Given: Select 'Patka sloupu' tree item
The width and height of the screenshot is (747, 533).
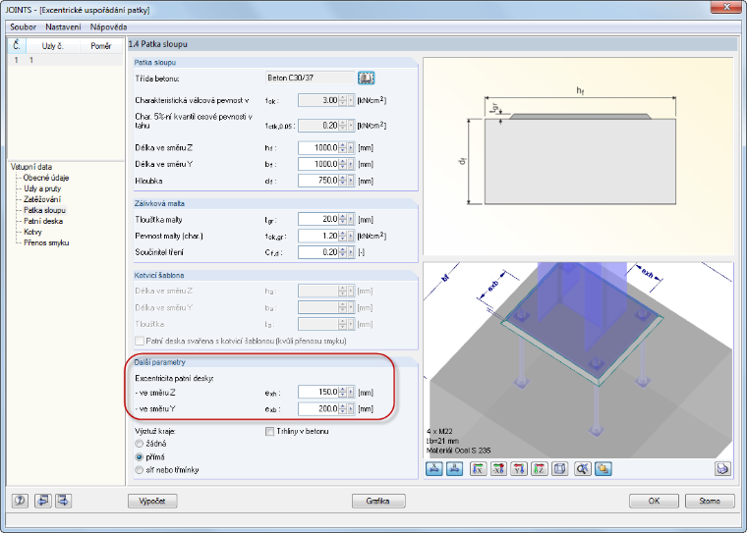Looking at the screenshot, I should coord(45,210).
